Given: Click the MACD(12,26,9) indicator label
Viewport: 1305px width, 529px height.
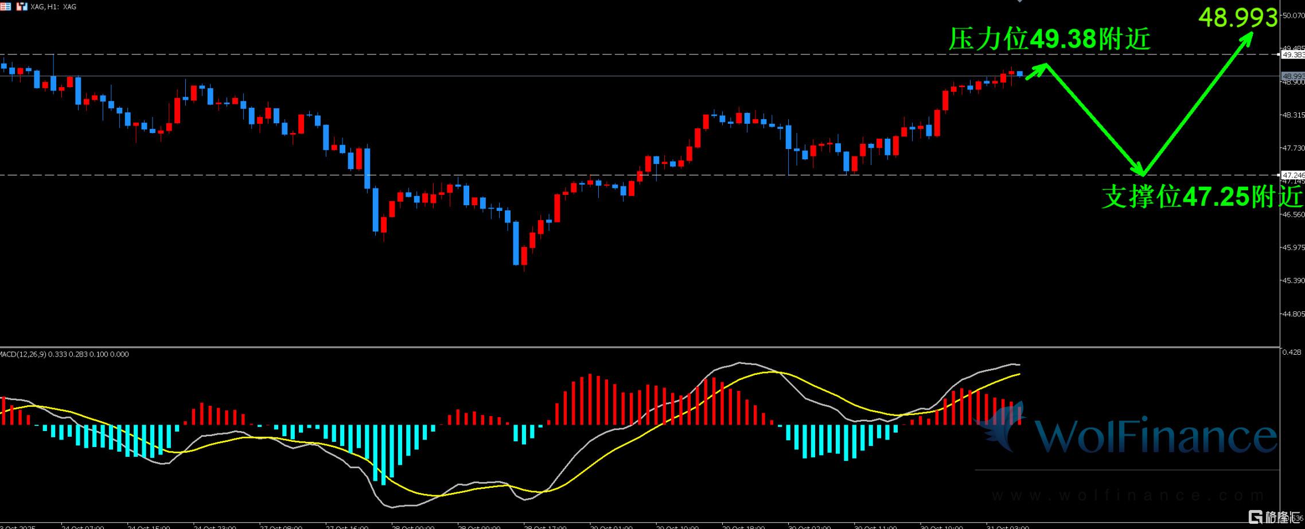Looking at the screenshot, I should [x=64, y=354].
